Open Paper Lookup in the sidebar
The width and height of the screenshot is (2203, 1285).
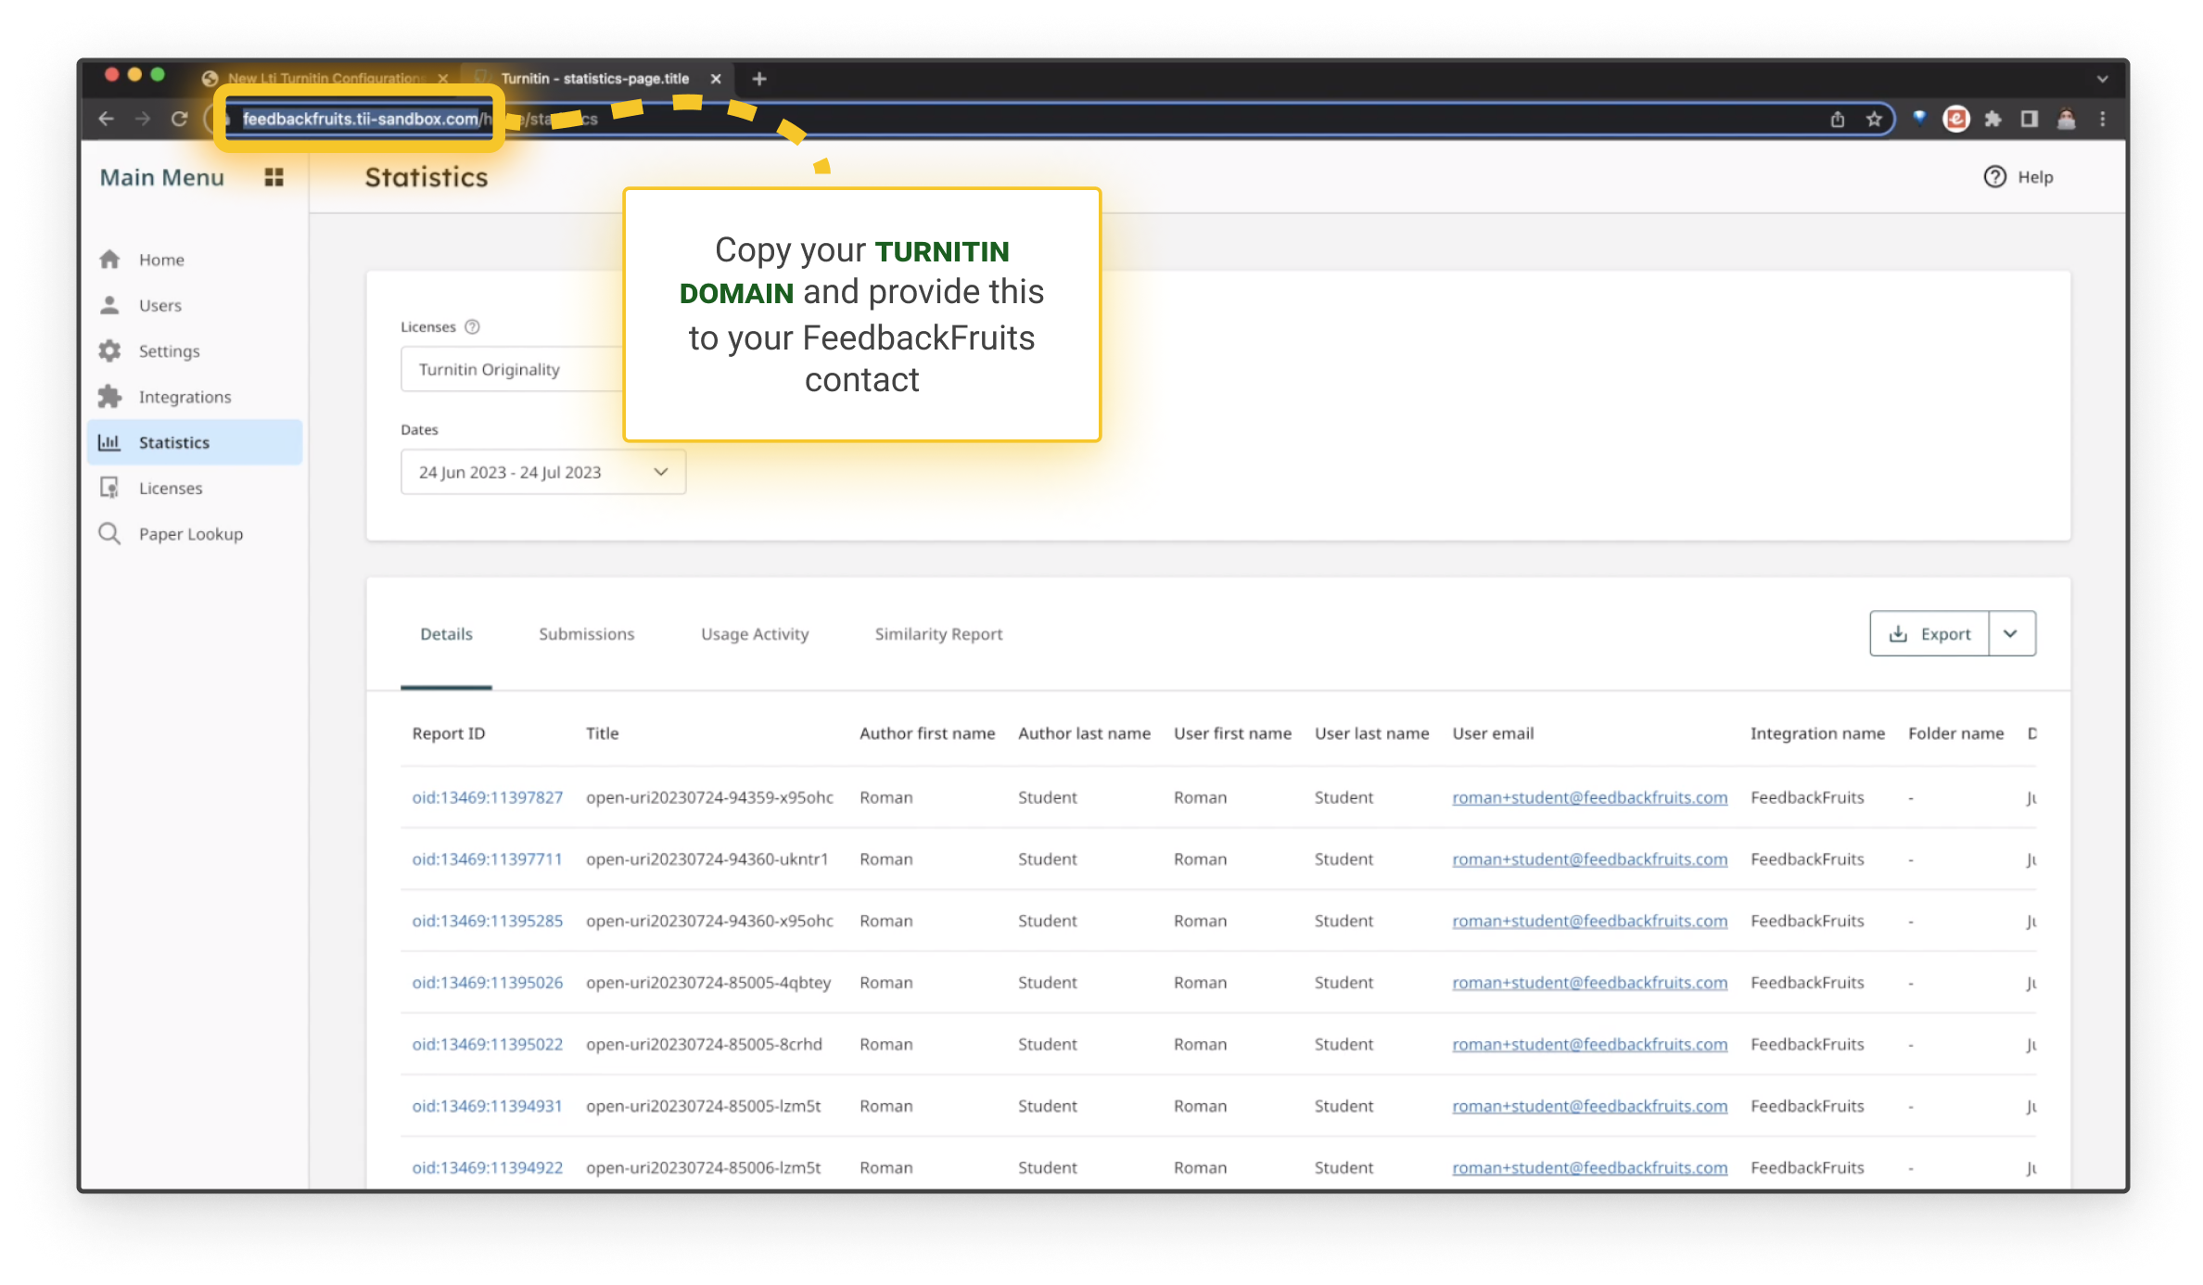tap(195, 534)
